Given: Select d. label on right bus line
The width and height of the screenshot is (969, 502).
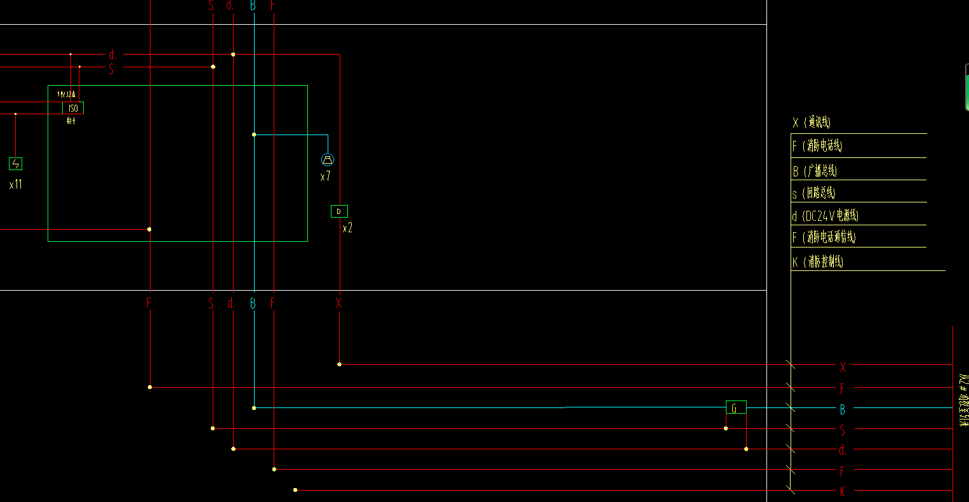Looking at the screenshot, I should point(843,451).
